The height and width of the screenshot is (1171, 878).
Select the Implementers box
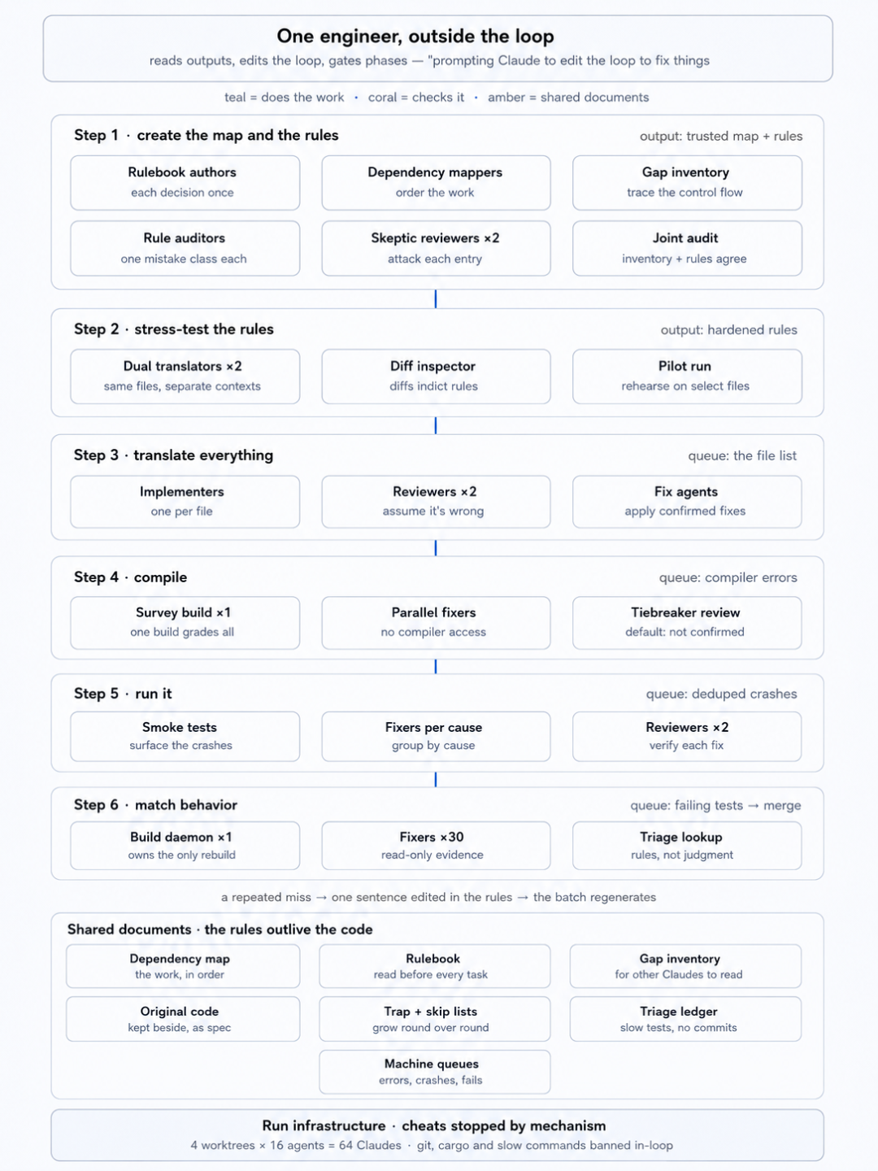point(185,502)
